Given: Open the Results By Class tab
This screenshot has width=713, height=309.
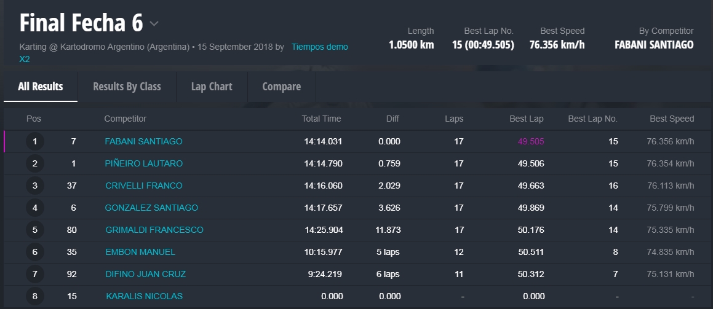Looking at the screenshot, I should click(x=127, y=87).
